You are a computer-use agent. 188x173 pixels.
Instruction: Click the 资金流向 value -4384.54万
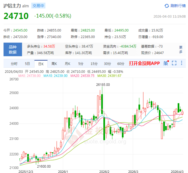pyautogui.click(x=128, y=46)
